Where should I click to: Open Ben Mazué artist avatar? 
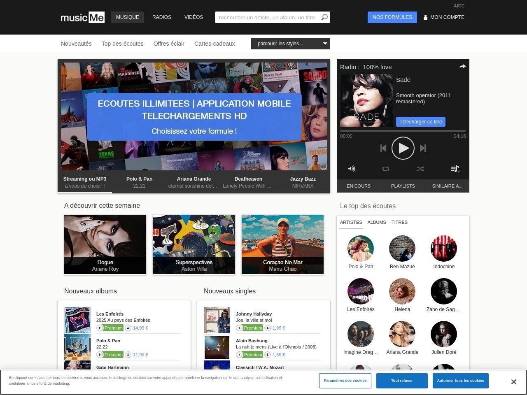[402, 249]
